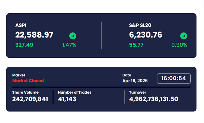Click the ASPI point change 327.49
The width and height of the screenshot is (204, 123).
coord(24,45)
